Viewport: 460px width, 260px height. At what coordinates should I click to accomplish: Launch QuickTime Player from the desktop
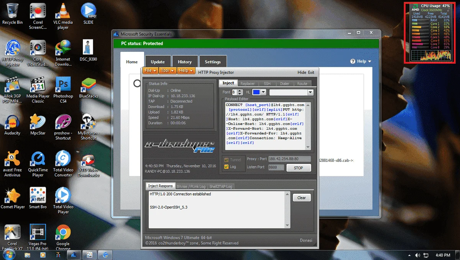tap(38, 163)
